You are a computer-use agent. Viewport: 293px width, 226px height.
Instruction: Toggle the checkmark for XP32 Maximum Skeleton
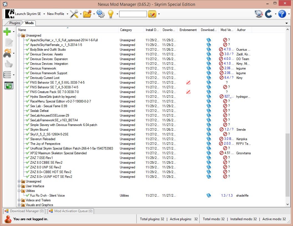(x=28, y=153)
